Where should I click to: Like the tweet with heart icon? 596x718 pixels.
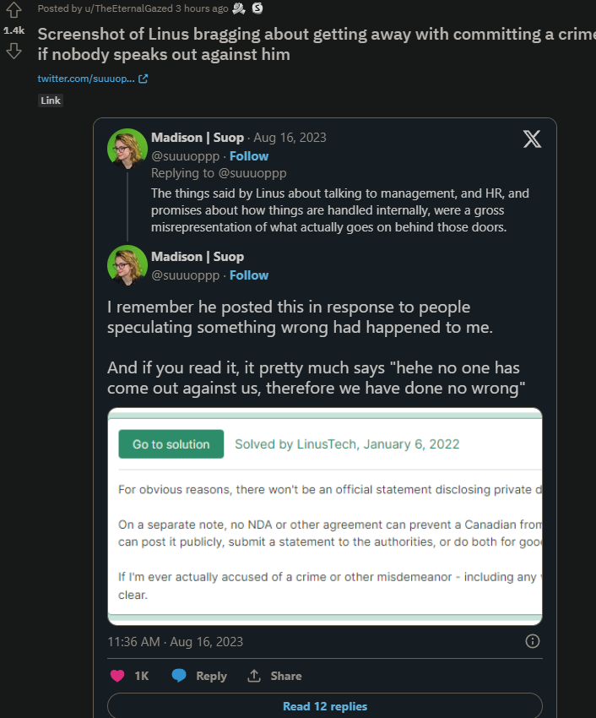[x=117, y=676]
